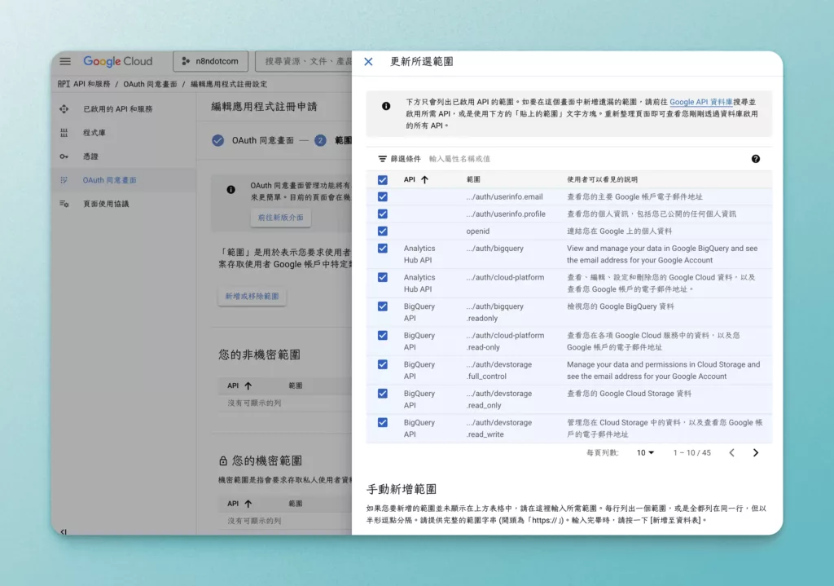The image size is (834, 586).
Task: Click the .../auth/userinfo.profile scope text
Action: (506, 214)
